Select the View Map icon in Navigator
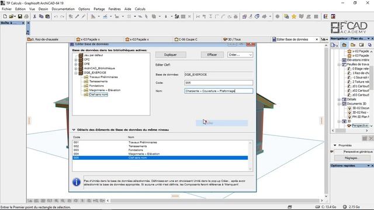Viewport: 374px width, 210px height. point(353,45)
